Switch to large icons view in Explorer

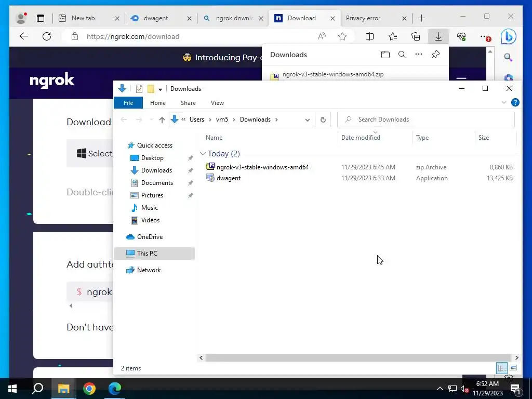click(x=513, y=368)
